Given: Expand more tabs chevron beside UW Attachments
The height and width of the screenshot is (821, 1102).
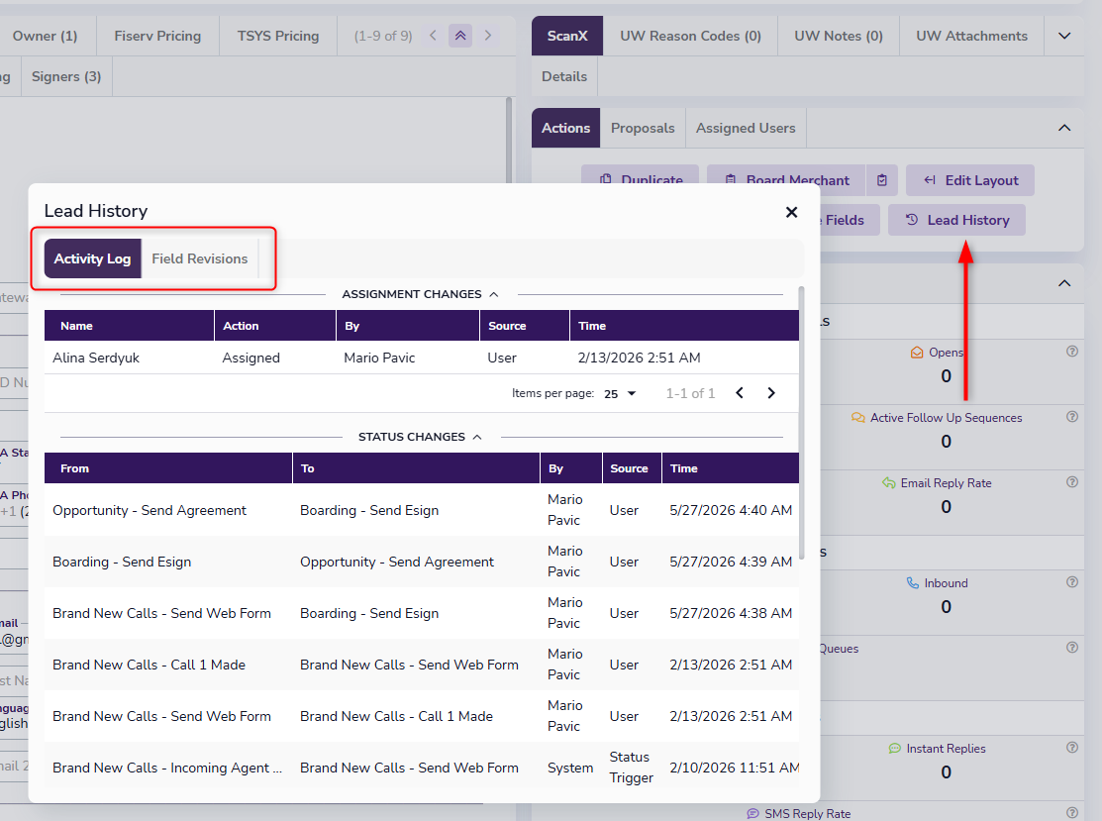Looking at the screenshot, I should 1064,36.
